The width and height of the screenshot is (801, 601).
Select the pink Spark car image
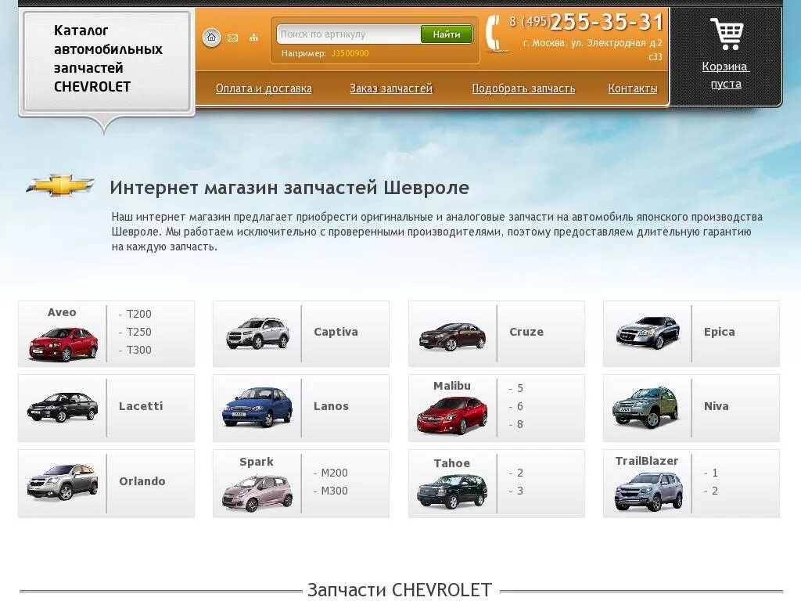[x=257, y=493]
